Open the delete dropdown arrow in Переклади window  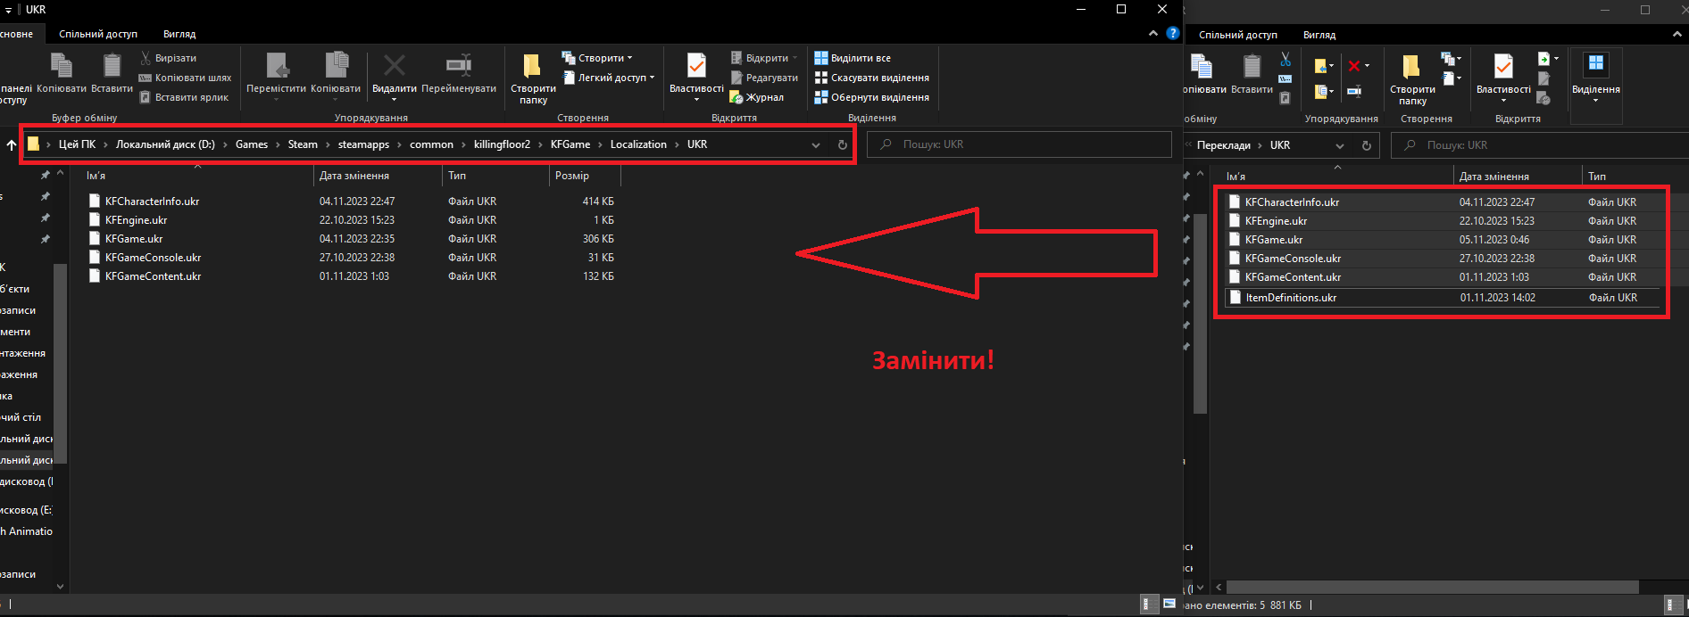[x=1367, y=66]
